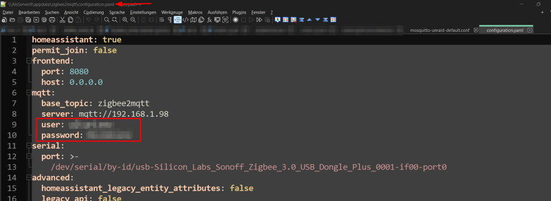Open the ? help menu
The image size is (551, 201).
[x=272, y=12]
